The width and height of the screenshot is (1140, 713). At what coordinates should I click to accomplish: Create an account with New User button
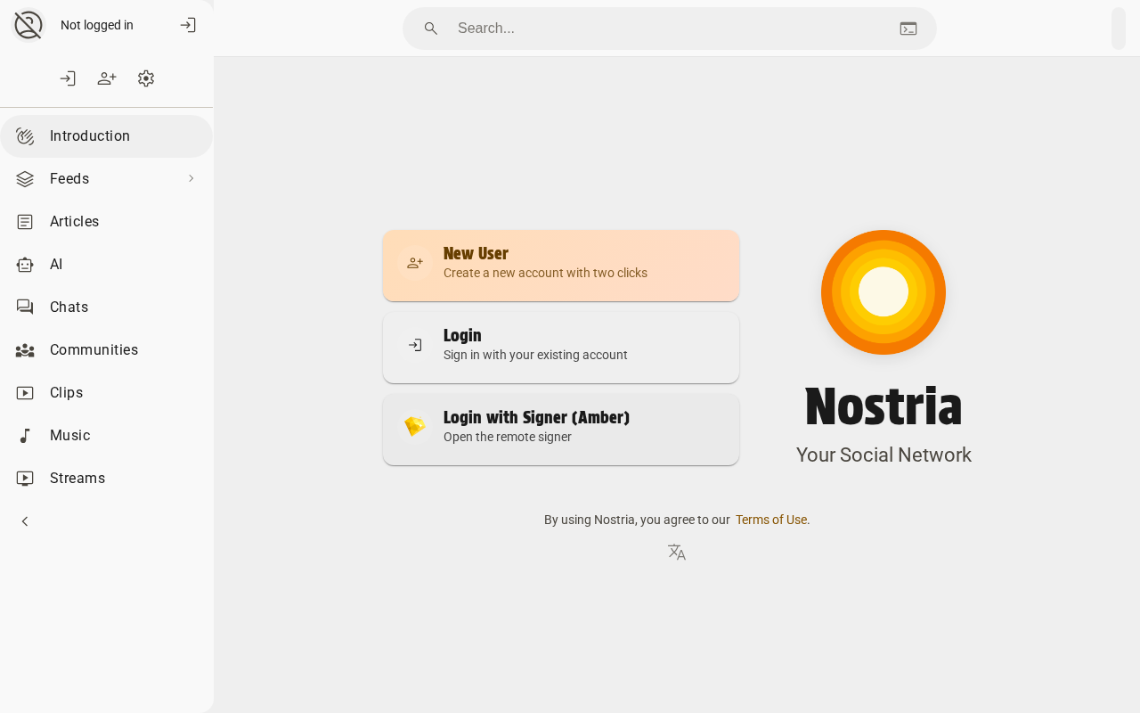click(x=561, y=266)
